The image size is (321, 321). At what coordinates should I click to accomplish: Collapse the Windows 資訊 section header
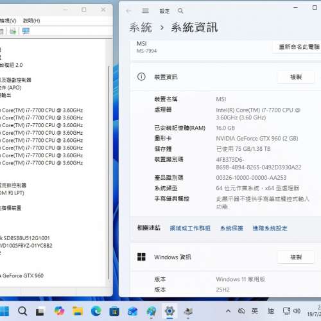point(226,257)
